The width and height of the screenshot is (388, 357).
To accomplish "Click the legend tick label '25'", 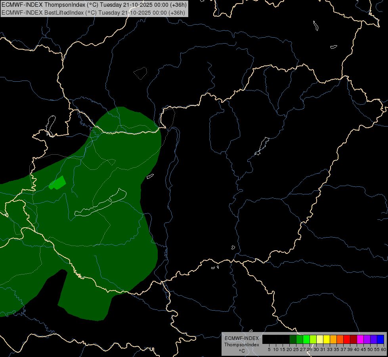I will tap(296, 349).
